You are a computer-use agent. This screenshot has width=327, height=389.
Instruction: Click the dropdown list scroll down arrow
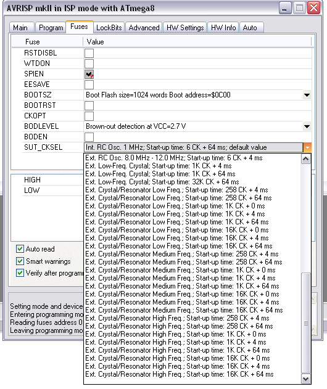[x=305, y=379]
